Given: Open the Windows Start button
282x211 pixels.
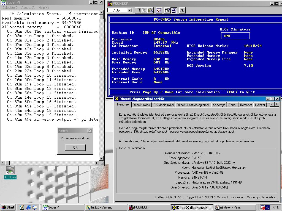Looking at the screenshot, I should point(8,207).
